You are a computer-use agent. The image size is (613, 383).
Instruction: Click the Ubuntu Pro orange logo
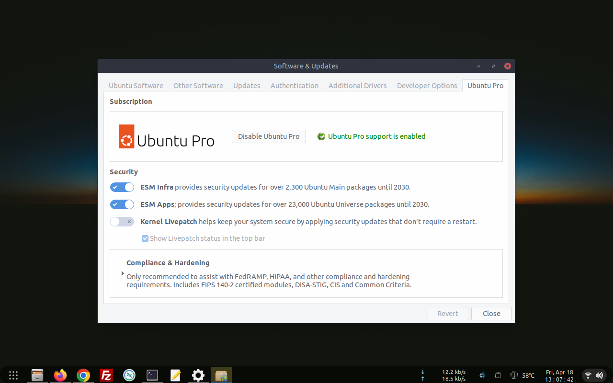(x=126, y=136)
